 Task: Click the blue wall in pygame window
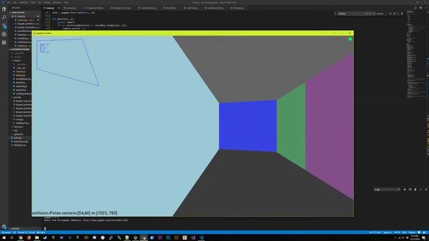point(247,126)
